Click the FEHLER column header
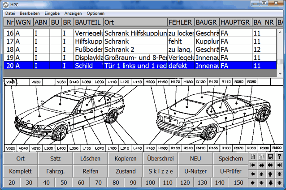This screenshot has width=286, height=190. [180, 21]
